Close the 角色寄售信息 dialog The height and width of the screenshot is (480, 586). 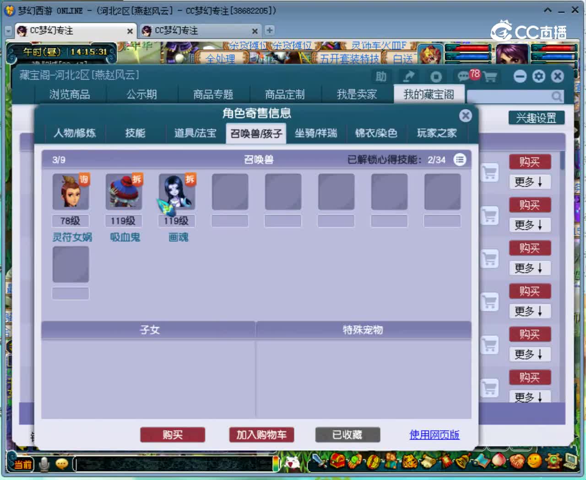(466, 115)
